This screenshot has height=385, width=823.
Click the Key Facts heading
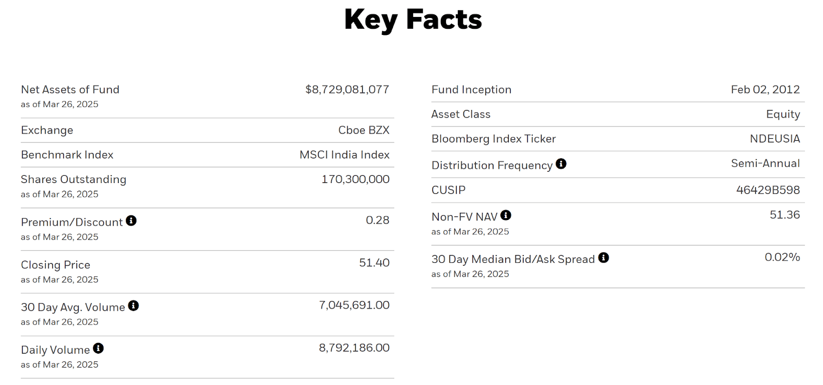coord(413,20)
